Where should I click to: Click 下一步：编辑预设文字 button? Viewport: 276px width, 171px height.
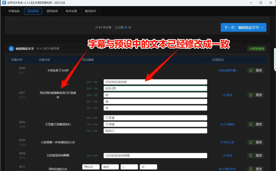244,27
